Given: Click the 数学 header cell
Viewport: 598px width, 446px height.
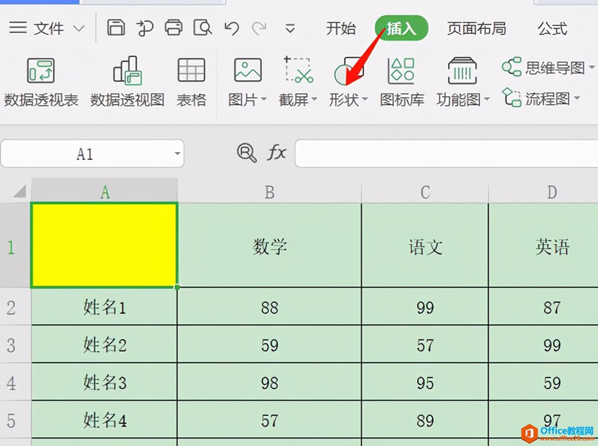Looking at the screenshot, I should [269, 245].
